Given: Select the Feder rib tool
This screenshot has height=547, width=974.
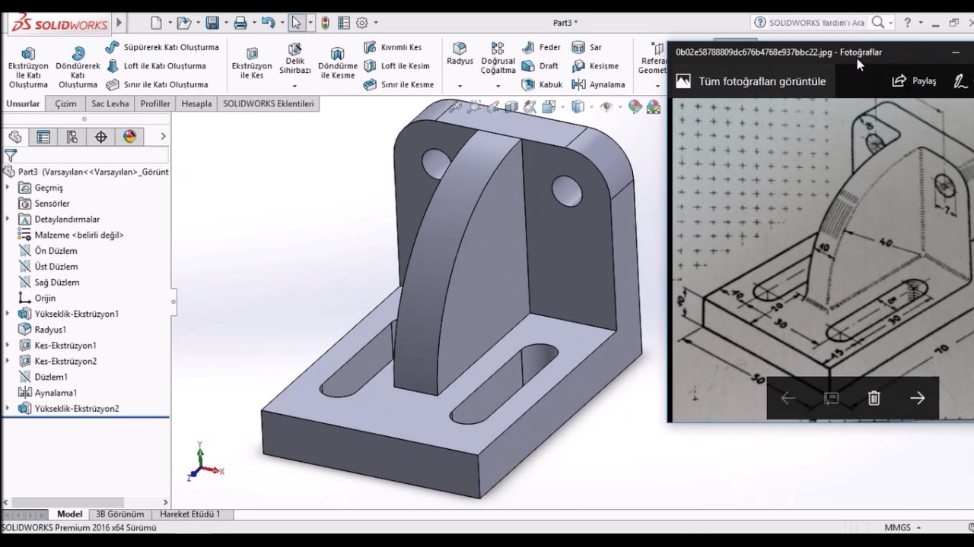Looking at the screenshot, I should coord(541,47).
